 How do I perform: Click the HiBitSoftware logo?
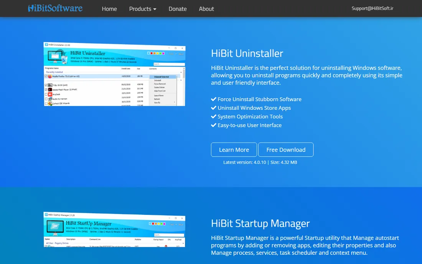pos(55,8)
